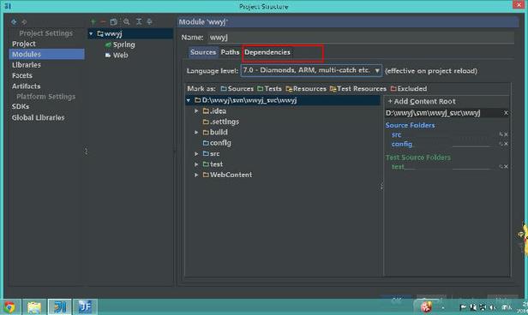Mark selected folder as Tests

pos(269,89)
